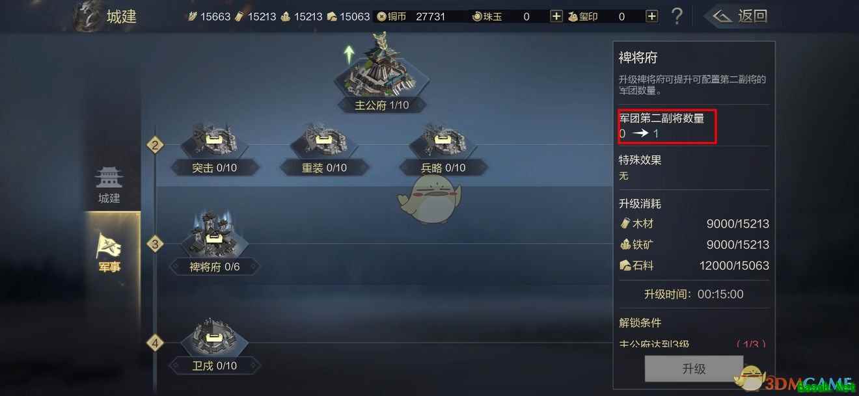Click the tier 3 row marker
This screenshot has height=396, width=859.
tap(155, 244)
